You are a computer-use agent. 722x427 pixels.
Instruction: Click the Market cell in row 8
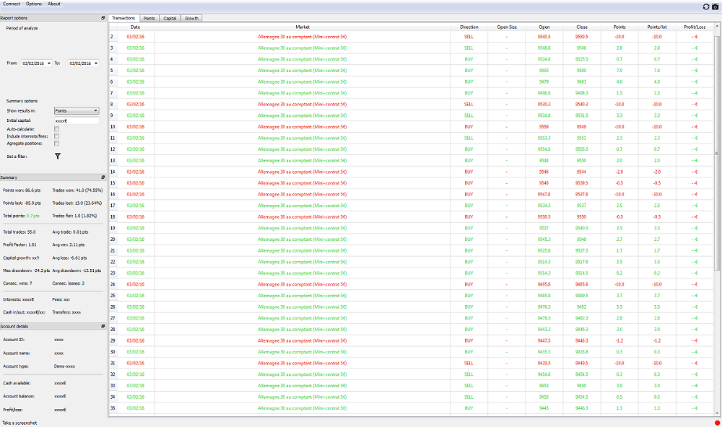(302, 105)
